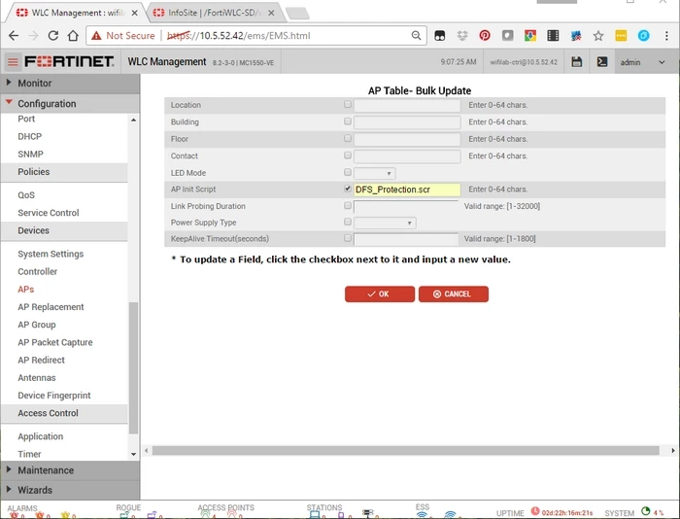Open the CLI terminal icon
Image resolution: width=680 pixels, height=519 pixels.
602,61
